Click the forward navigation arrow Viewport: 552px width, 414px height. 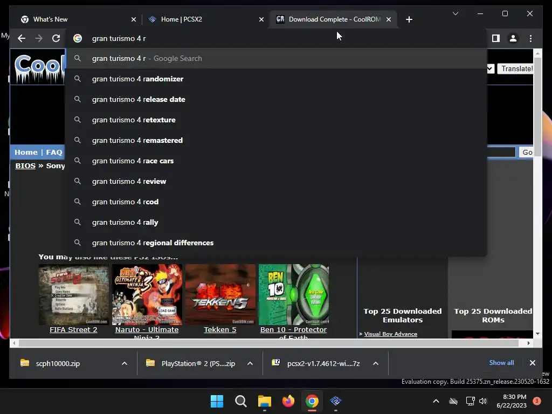coord(39,38)
